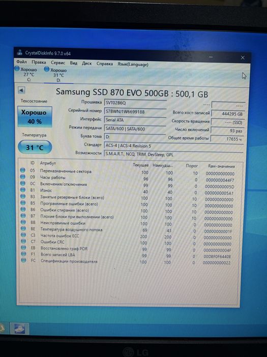Click status icon for B6 Ошибки стирания

(x=23, y=209)
